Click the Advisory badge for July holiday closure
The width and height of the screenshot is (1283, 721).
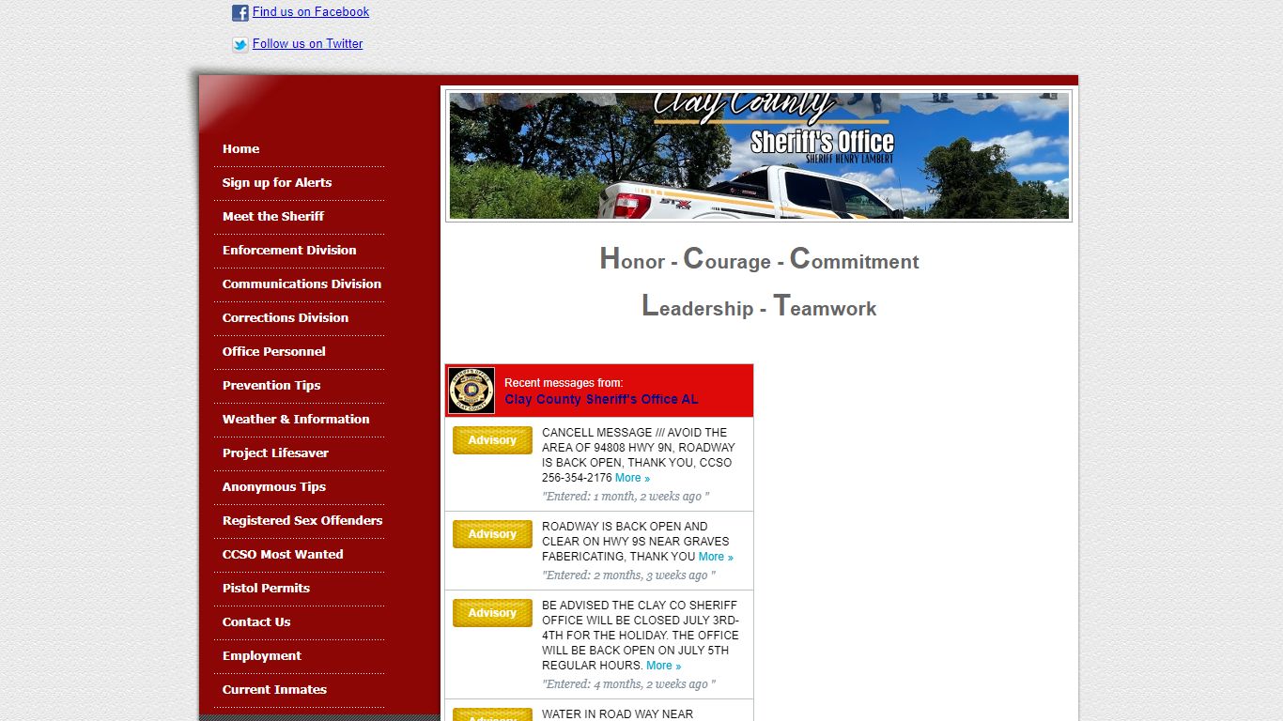click(x=492, y=613)
